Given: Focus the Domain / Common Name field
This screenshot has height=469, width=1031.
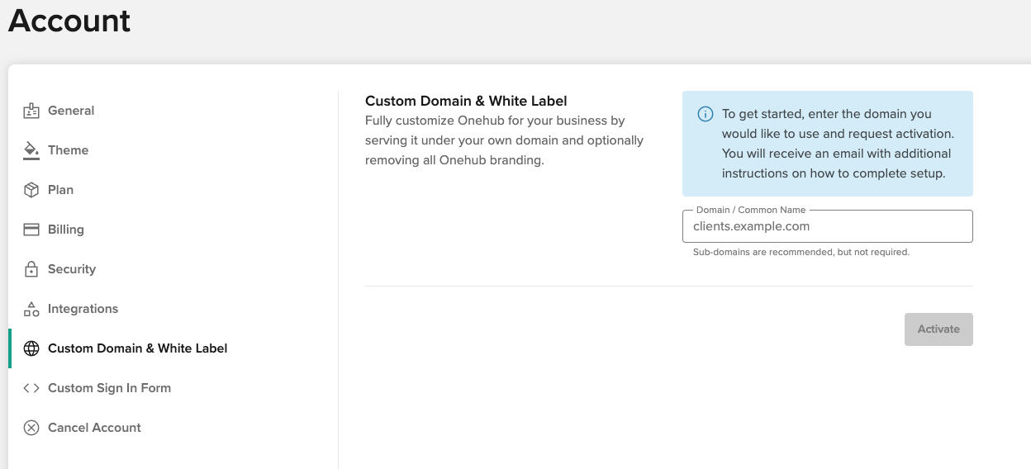Looking at the screenshot, I should [828, 226].
